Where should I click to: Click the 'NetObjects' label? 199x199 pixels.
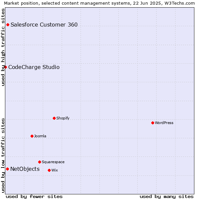point(25,169)
